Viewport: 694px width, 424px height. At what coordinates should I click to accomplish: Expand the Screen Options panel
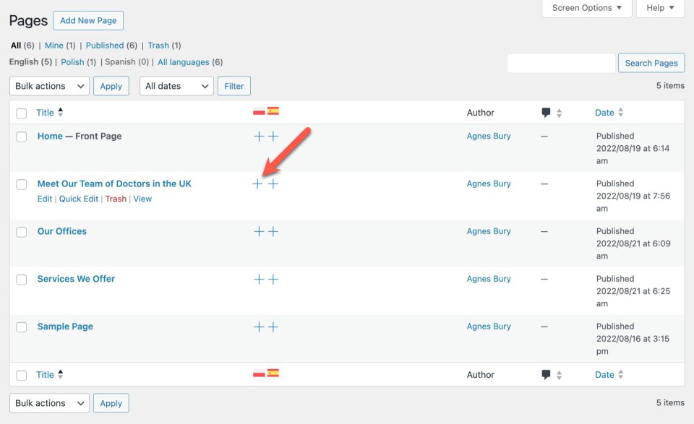point(586,8)
